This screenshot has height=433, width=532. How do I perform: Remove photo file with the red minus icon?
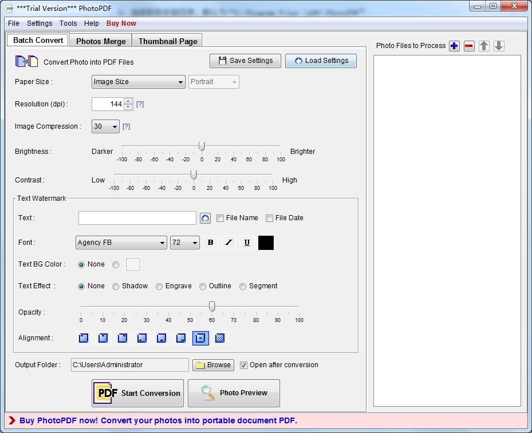coord(469,46)
